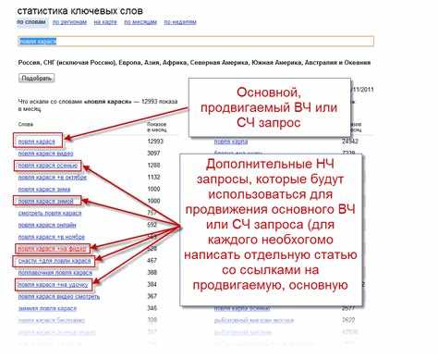
Task: Open the "ловля карася онлайн" link
Action: [47, 225]
